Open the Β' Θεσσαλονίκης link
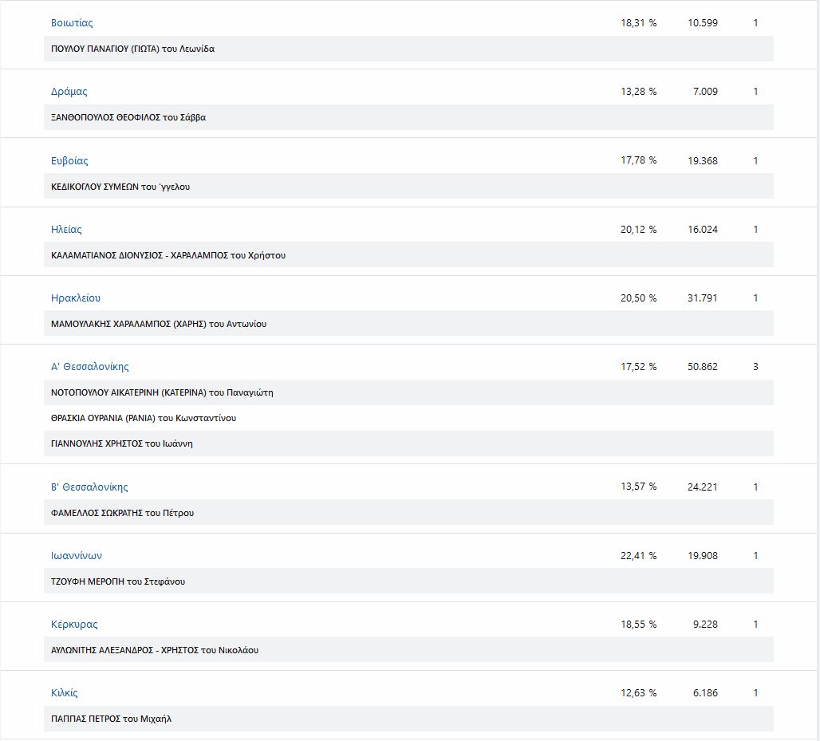This screenshot has height=741, width=820. point(89,487)
